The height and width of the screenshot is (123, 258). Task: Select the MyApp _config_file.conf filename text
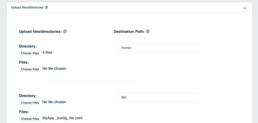(x=62, y=118)
